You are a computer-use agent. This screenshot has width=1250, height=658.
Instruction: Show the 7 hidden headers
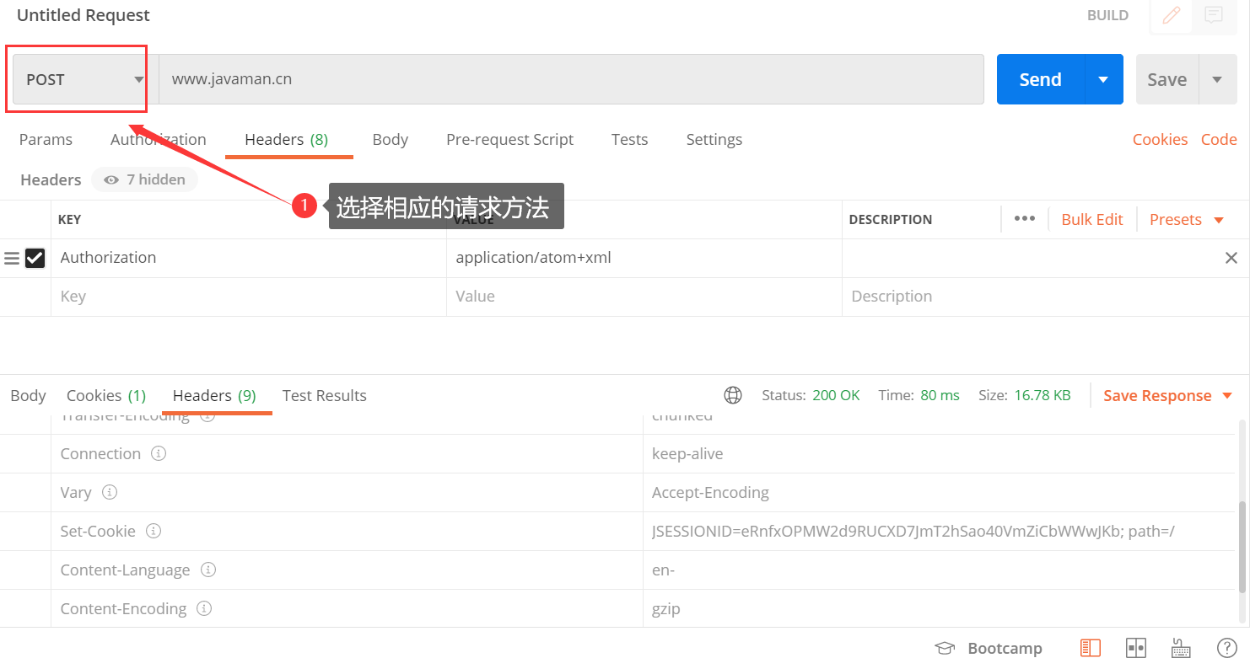pyautogui.click(x=144, y=179)
